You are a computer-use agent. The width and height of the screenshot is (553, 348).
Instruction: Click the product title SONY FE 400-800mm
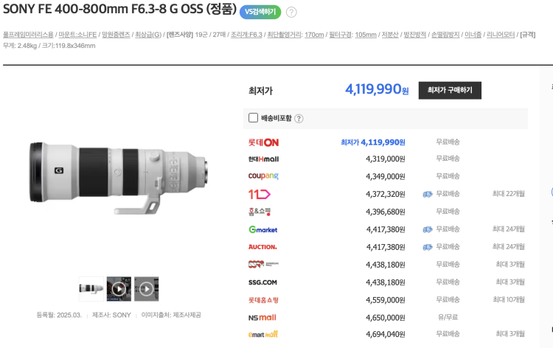tap(119, 9)
